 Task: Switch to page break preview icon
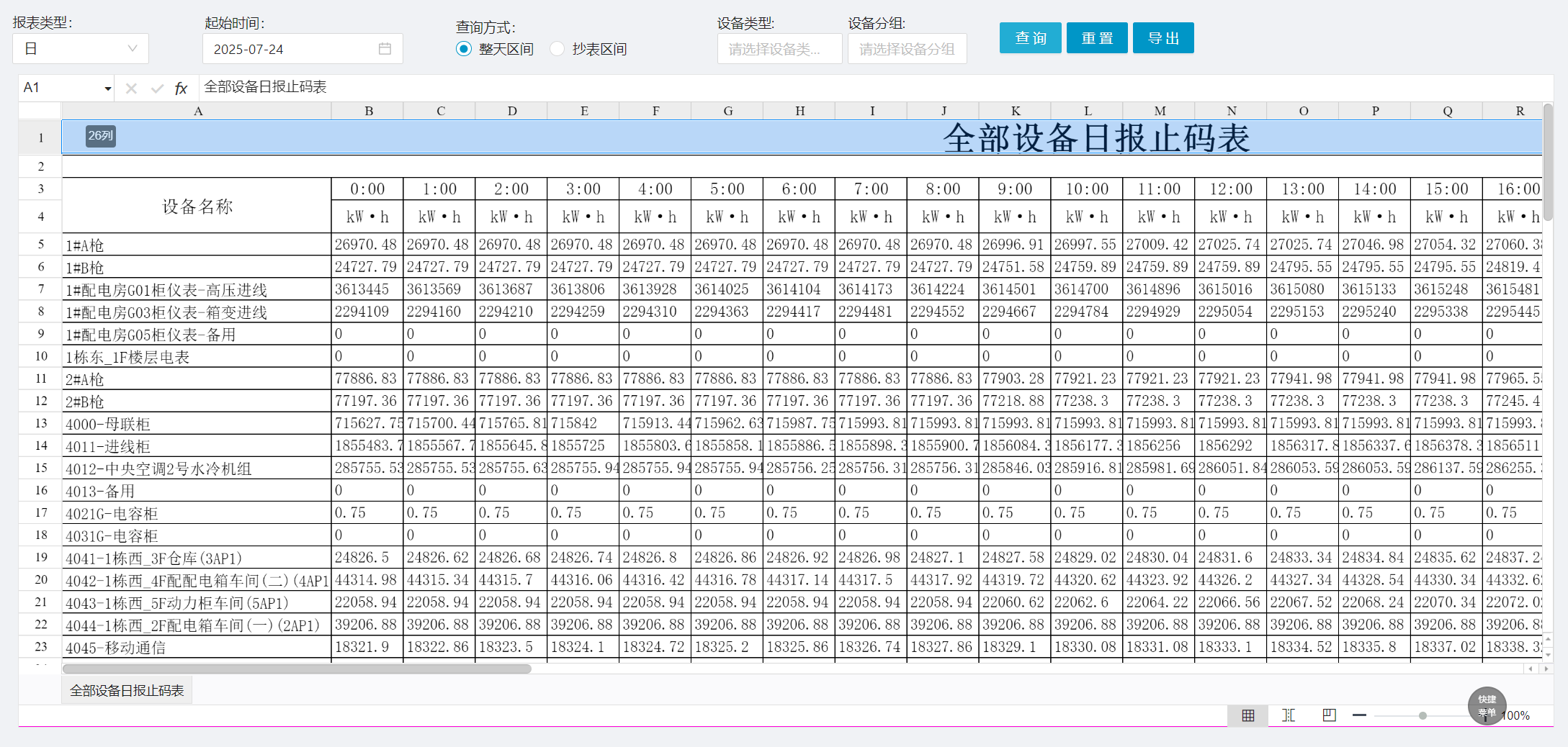click(1289, 715)
